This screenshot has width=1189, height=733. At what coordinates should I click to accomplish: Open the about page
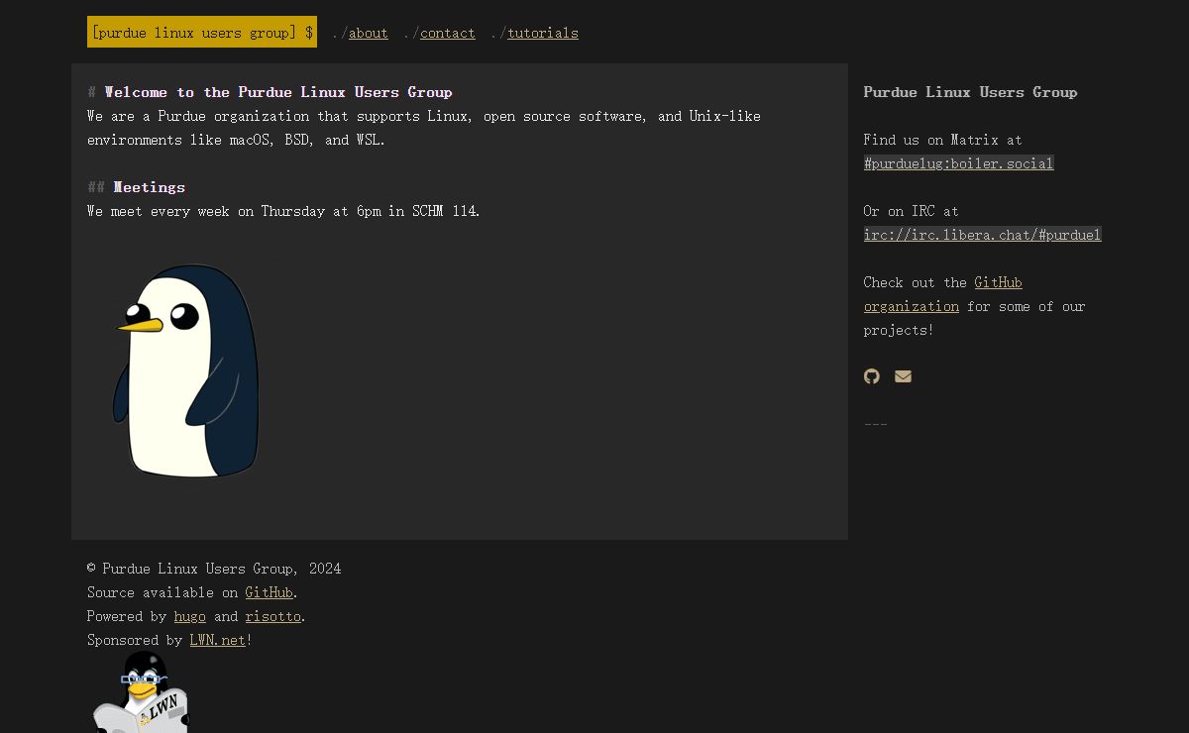pos(368,33)
